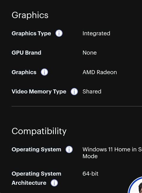Viewport: 142px width, 193px height.
Task: Click the Architecture label text
Action: pyautogui.click(x=29, y=183)
